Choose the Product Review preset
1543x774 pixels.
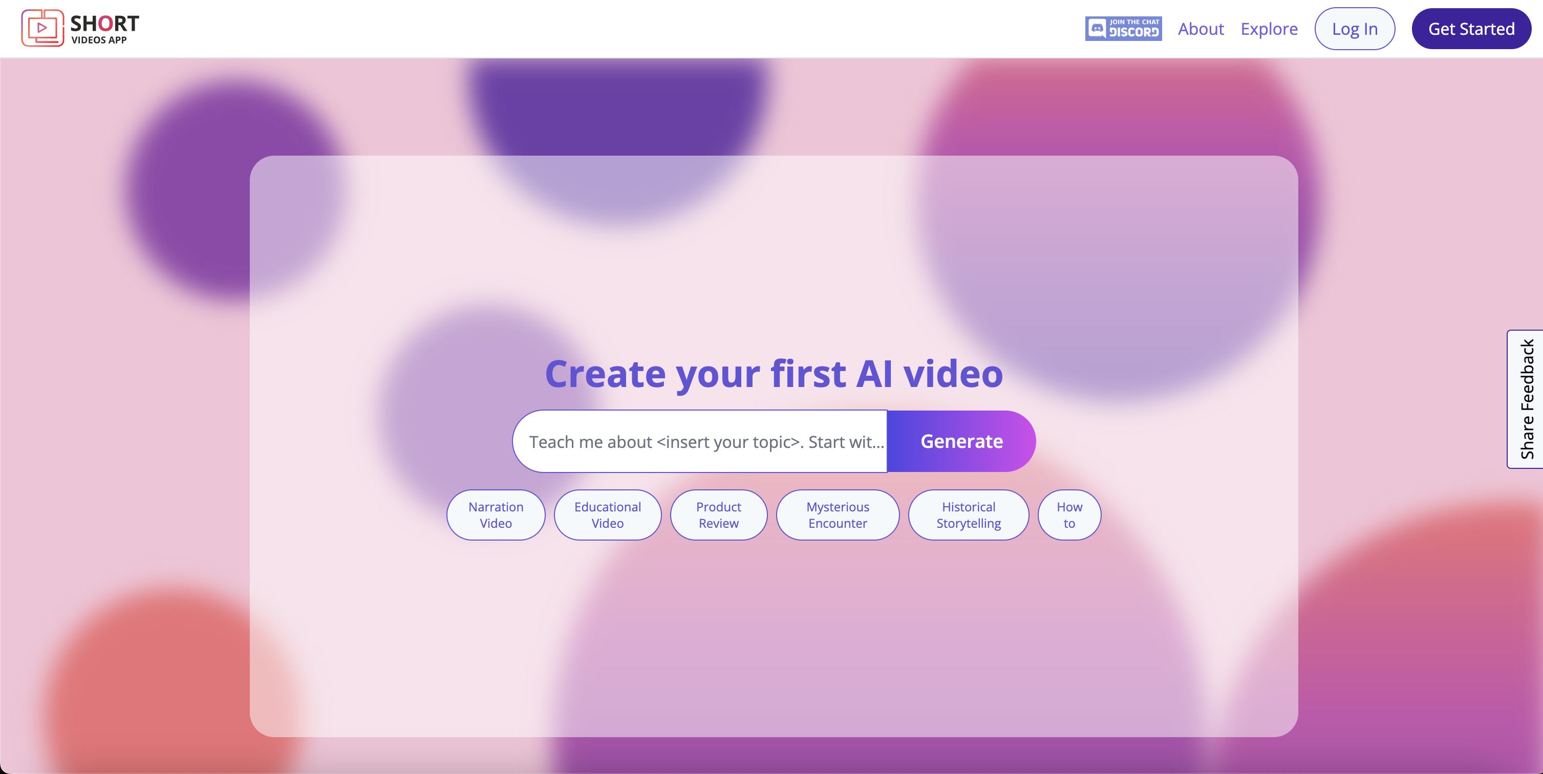point(719,515)
